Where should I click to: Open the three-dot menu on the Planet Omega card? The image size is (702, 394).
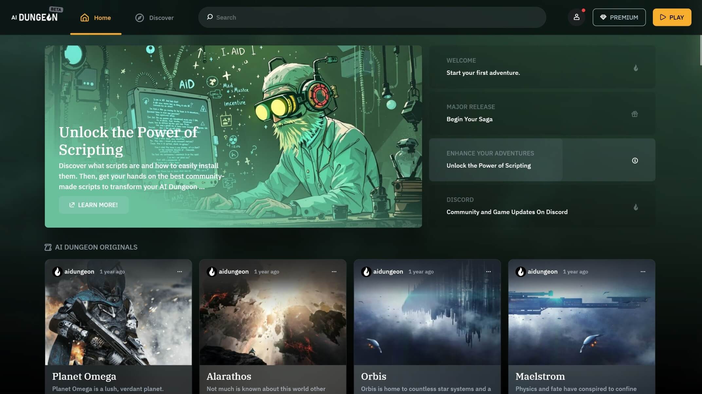[x=179, y=271]
